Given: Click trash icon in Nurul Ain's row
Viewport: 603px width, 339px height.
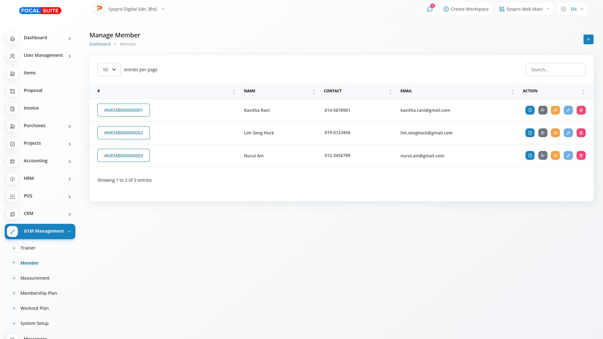Looking at the screenshot, I should point(581,155).
